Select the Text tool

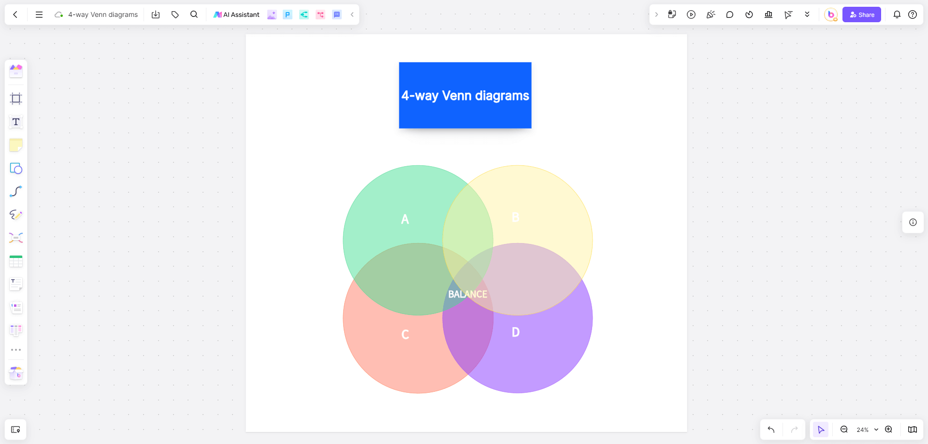click(x=16, y=122)
